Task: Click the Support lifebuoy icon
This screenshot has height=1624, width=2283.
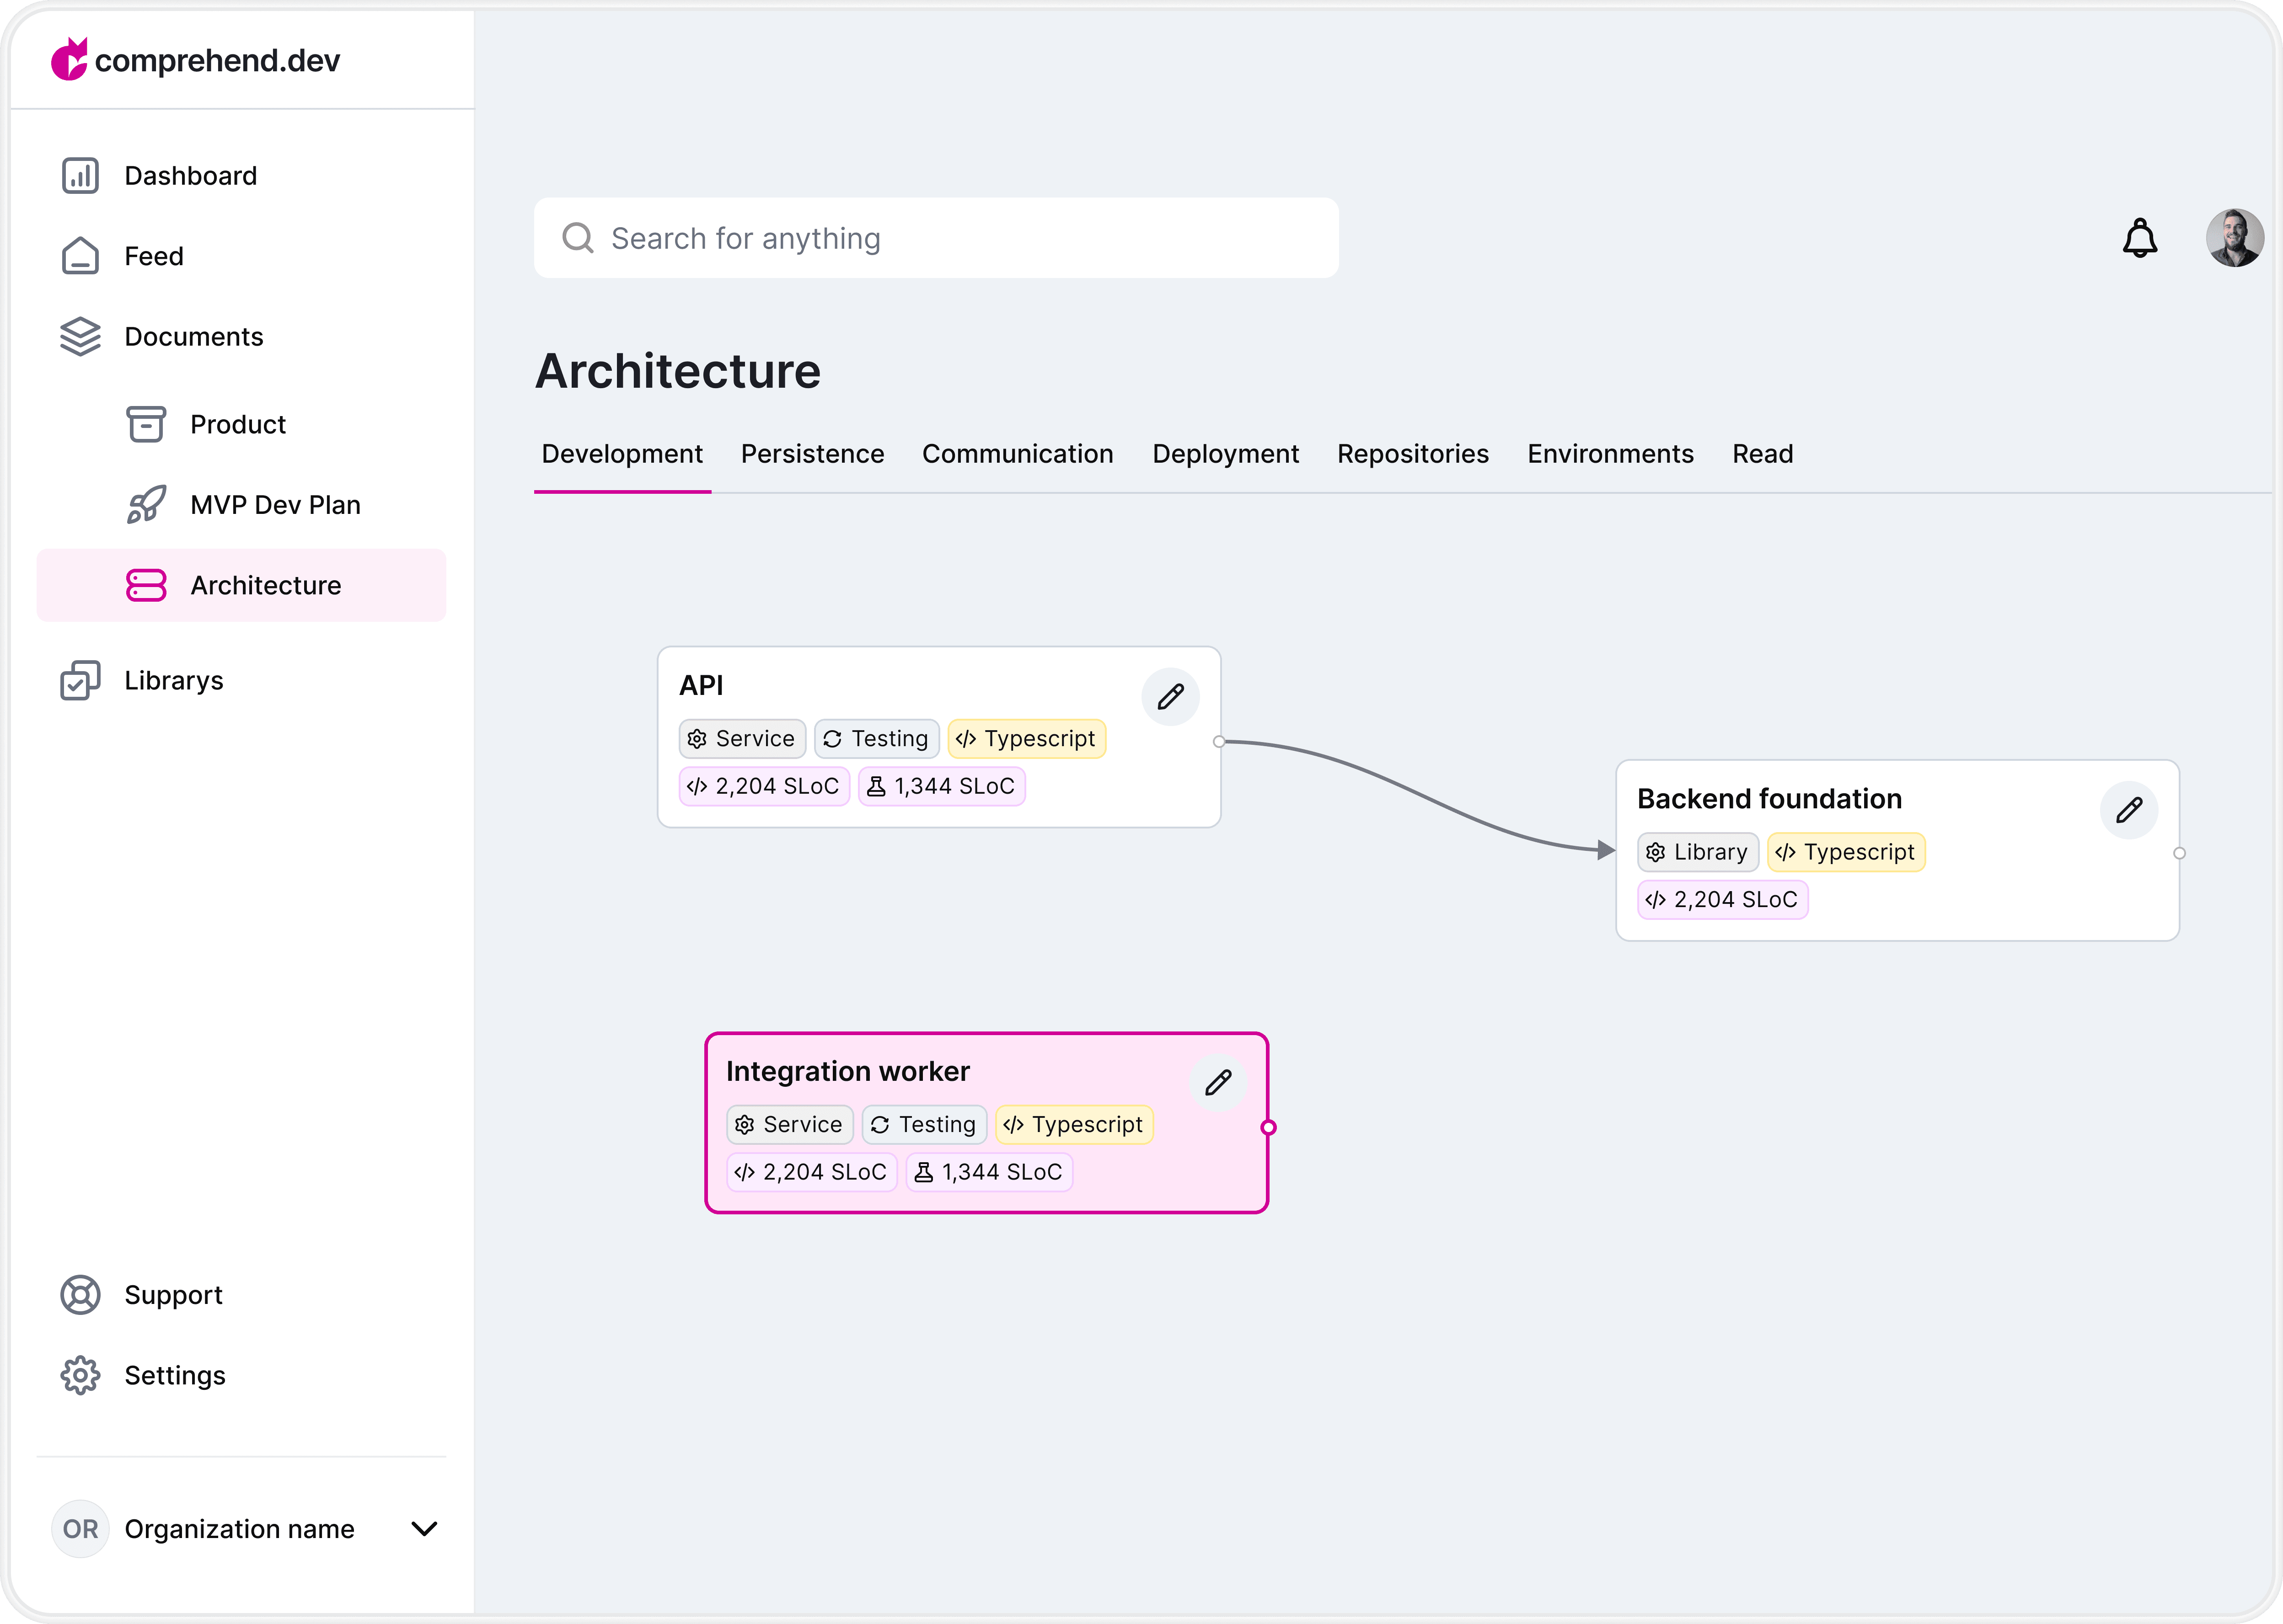Action: [x=80, y=1295]
